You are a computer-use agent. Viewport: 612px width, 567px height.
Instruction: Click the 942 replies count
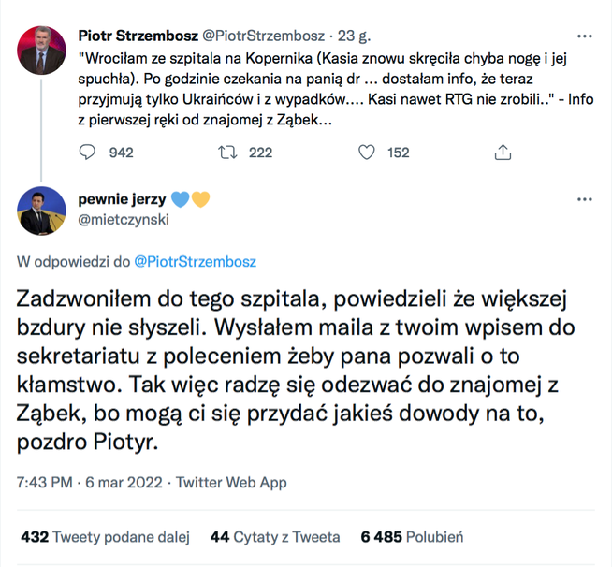click(x=122, y=153)
